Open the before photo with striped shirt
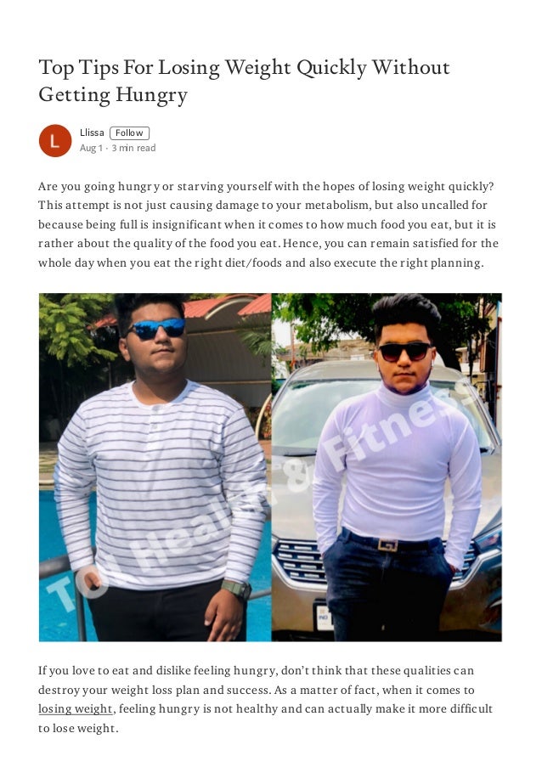The height and width of the screenshot is (767, 542). 155,467
